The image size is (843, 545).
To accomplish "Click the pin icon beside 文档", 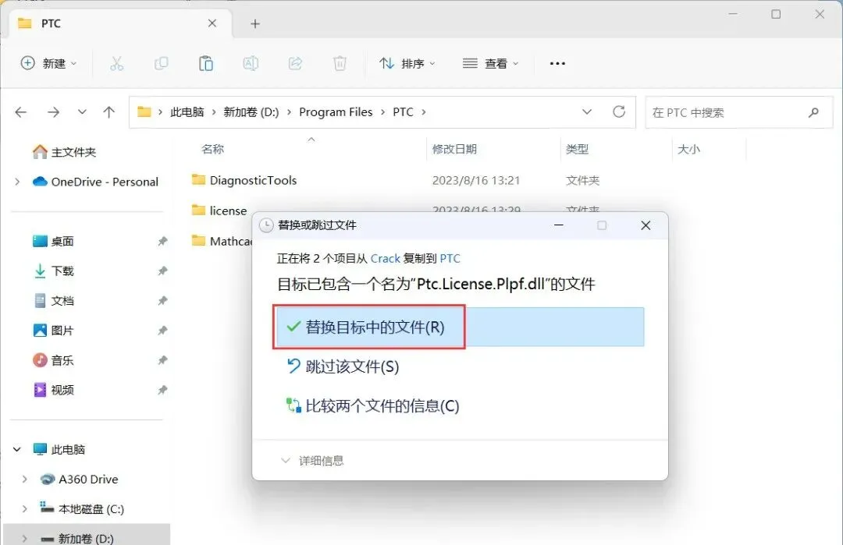I will [162, 301].
